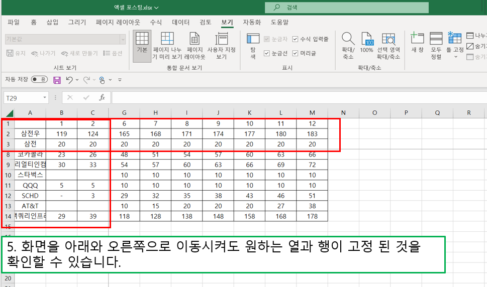Viewport: 487px width, 287px height.
Task: Click the 새로 만들기 sheet view button
Action: (79, 53)
